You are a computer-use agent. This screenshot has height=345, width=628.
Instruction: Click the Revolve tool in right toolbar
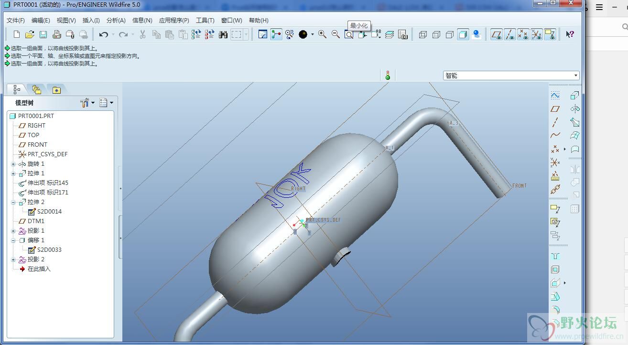tap(575, 109)
